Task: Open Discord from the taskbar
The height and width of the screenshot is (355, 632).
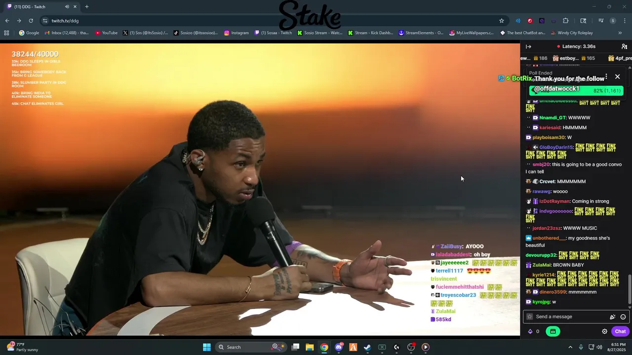Action: pyautogui.click(x=339, y=347)
